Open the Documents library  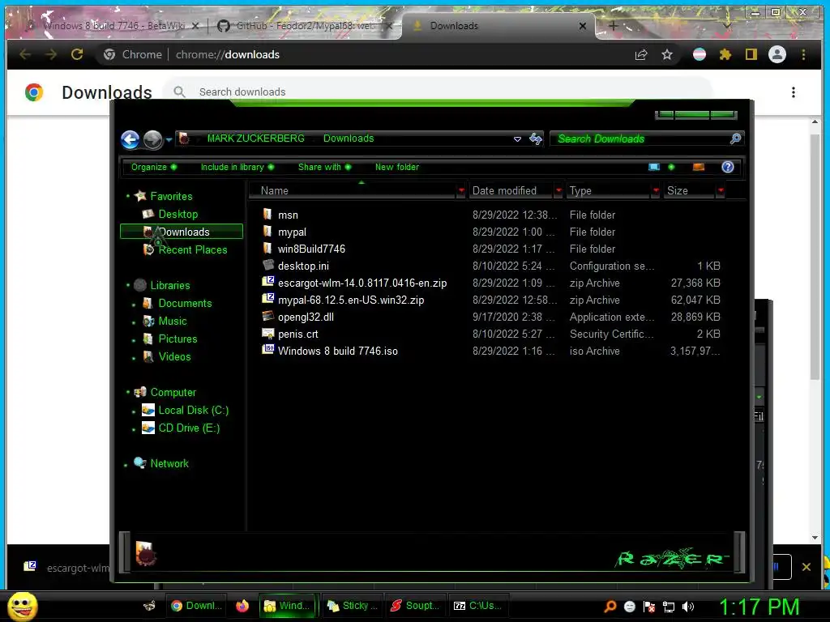point(185,303)
